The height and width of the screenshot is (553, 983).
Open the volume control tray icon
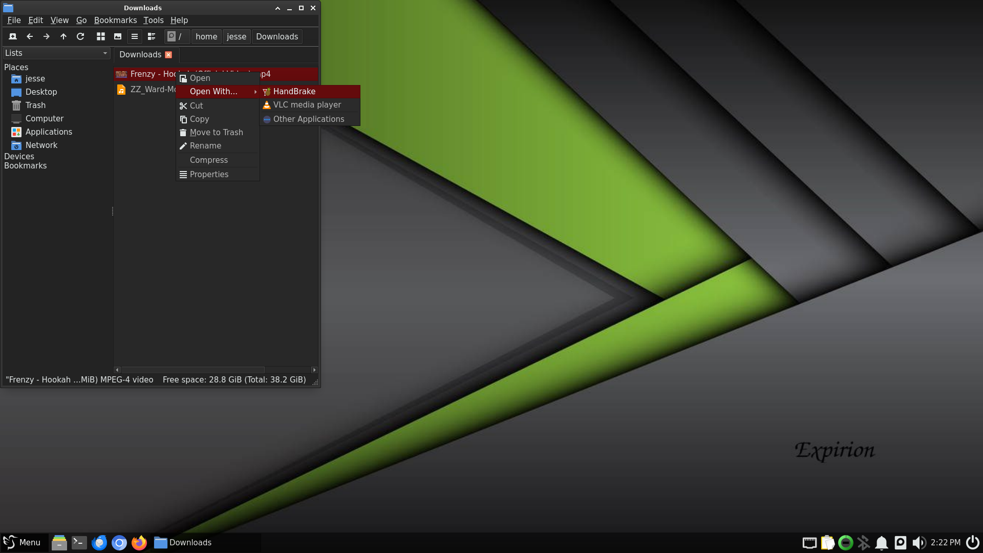(919, 542)
